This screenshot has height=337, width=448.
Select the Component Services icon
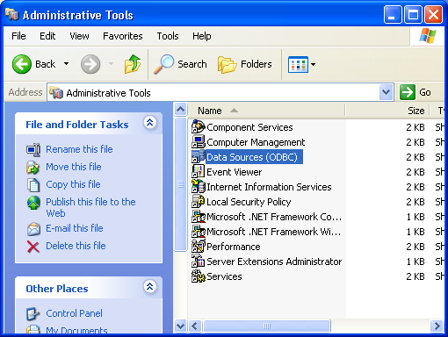tap(199, 127)
